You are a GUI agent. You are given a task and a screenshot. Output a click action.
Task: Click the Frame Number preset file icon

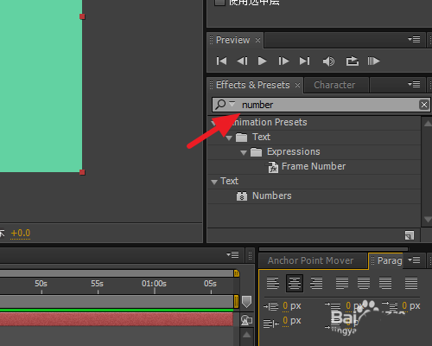coord(273,167)
